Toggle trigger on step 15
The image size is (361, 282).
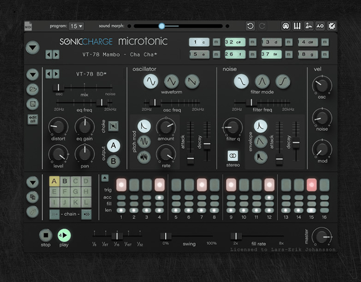click(311, 185)
